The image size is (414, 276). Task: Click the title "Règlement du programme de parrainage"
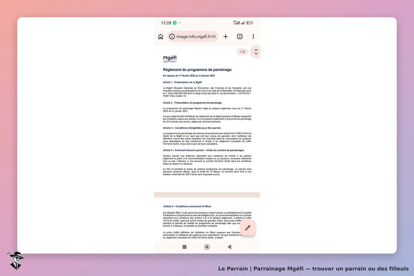click(197, 70)
